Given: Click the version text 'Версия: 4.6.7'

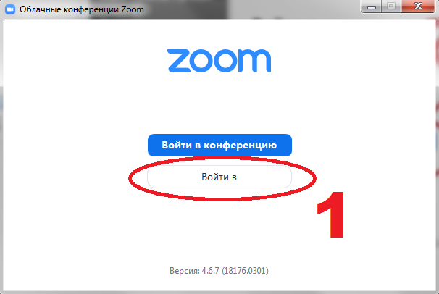Looking at the screenshot, I should tap(195, 271).
